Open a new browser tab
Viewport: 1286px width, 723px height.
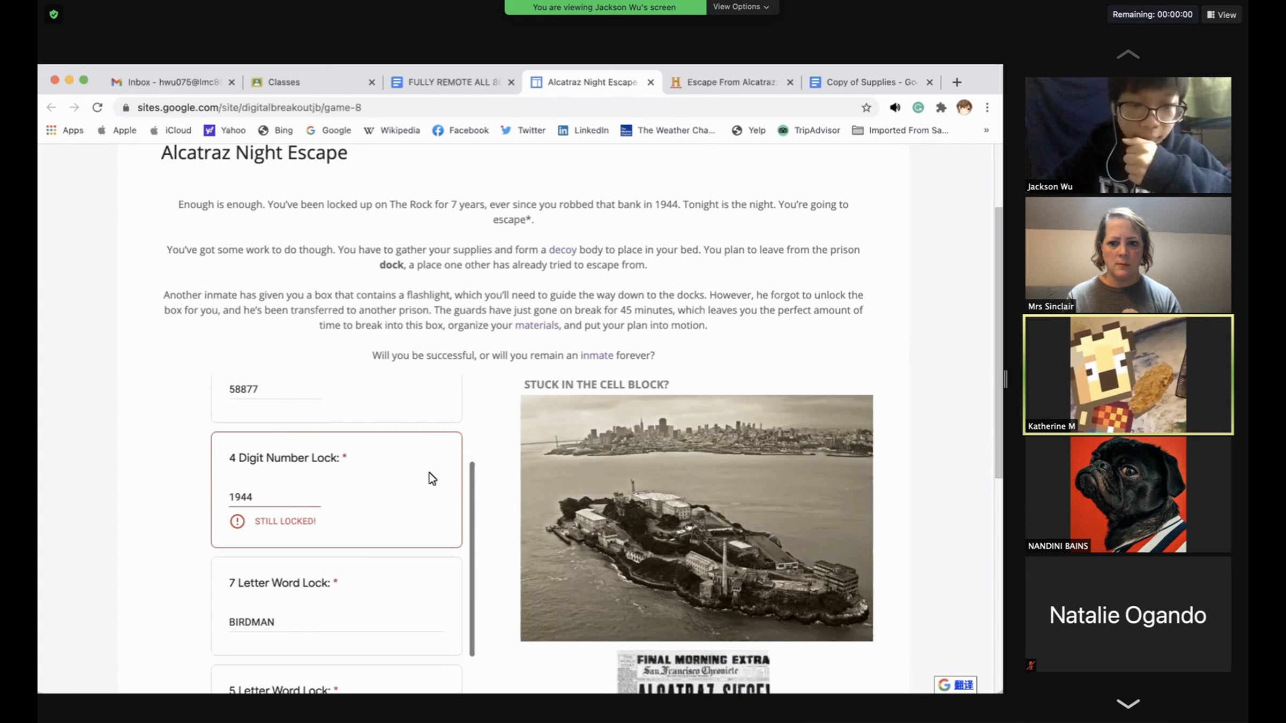(x=957, y=82)
